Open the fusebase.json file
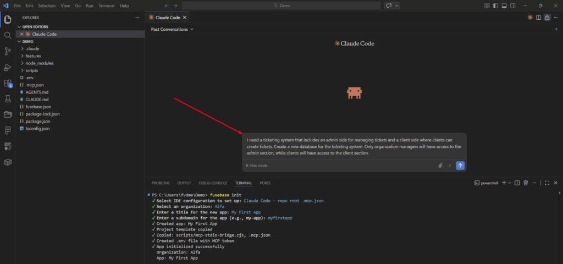Screen dimensions: 563x264 coord(38,107)
